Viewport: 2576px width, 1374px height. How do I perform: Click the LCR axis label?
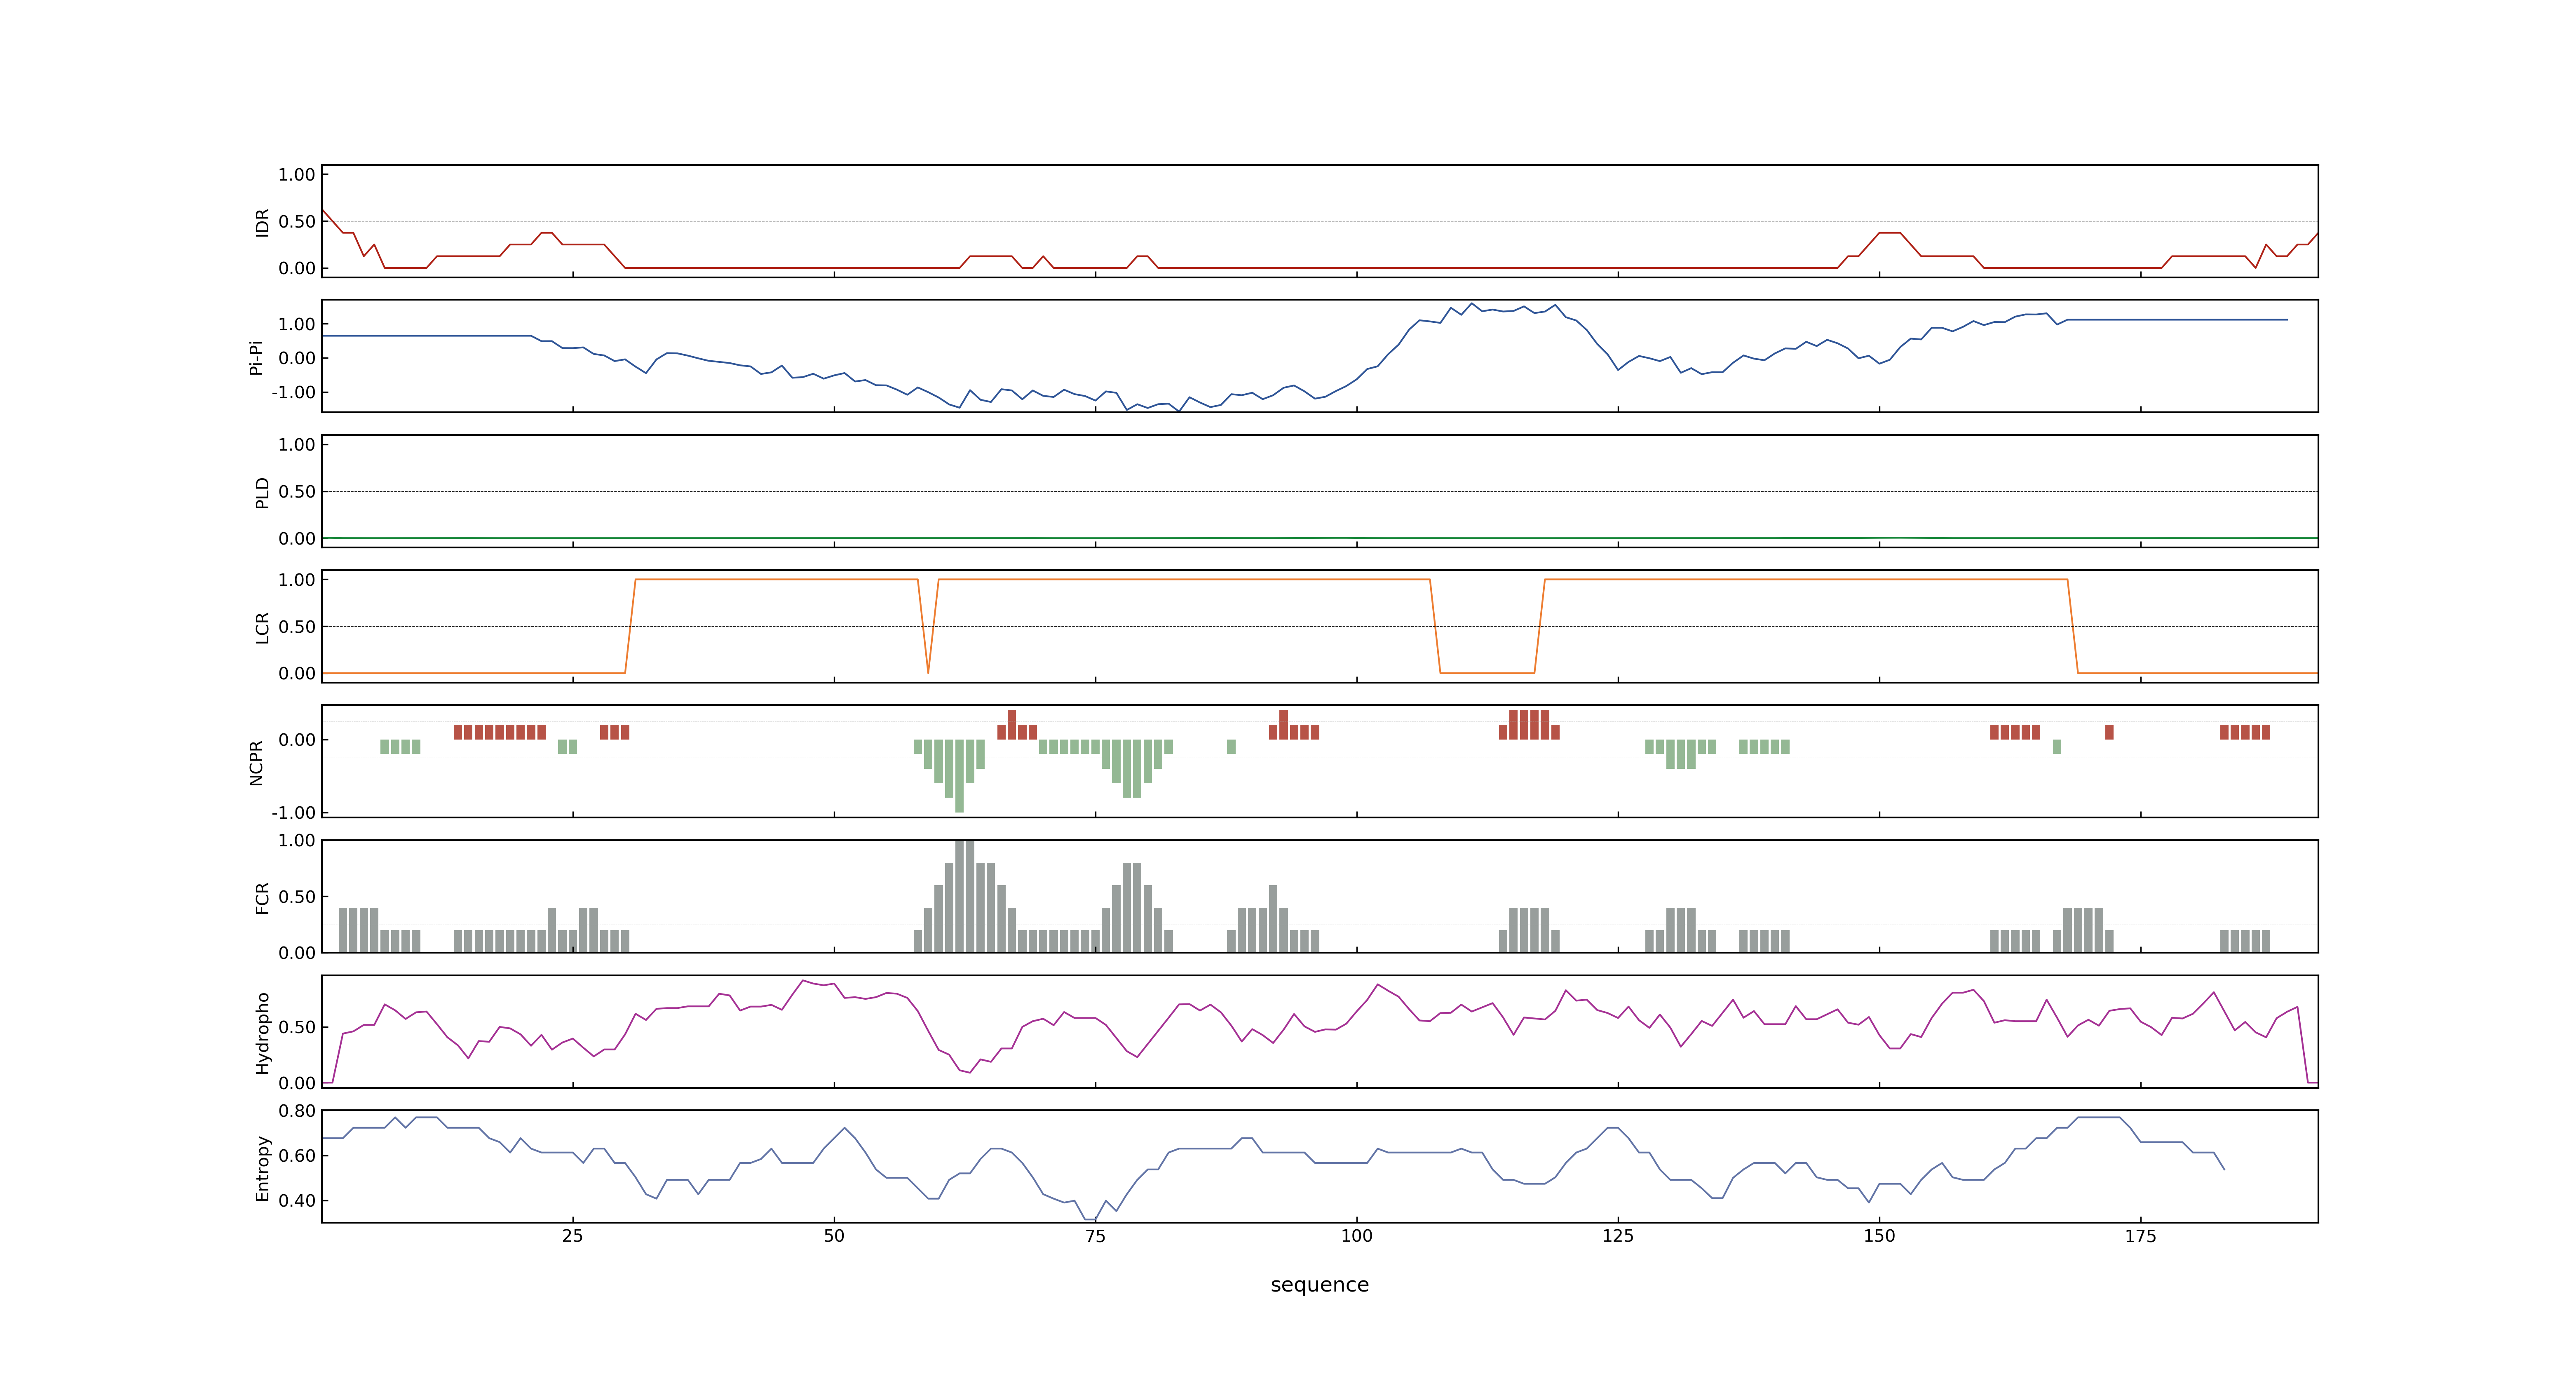click(x=263, y=627)
